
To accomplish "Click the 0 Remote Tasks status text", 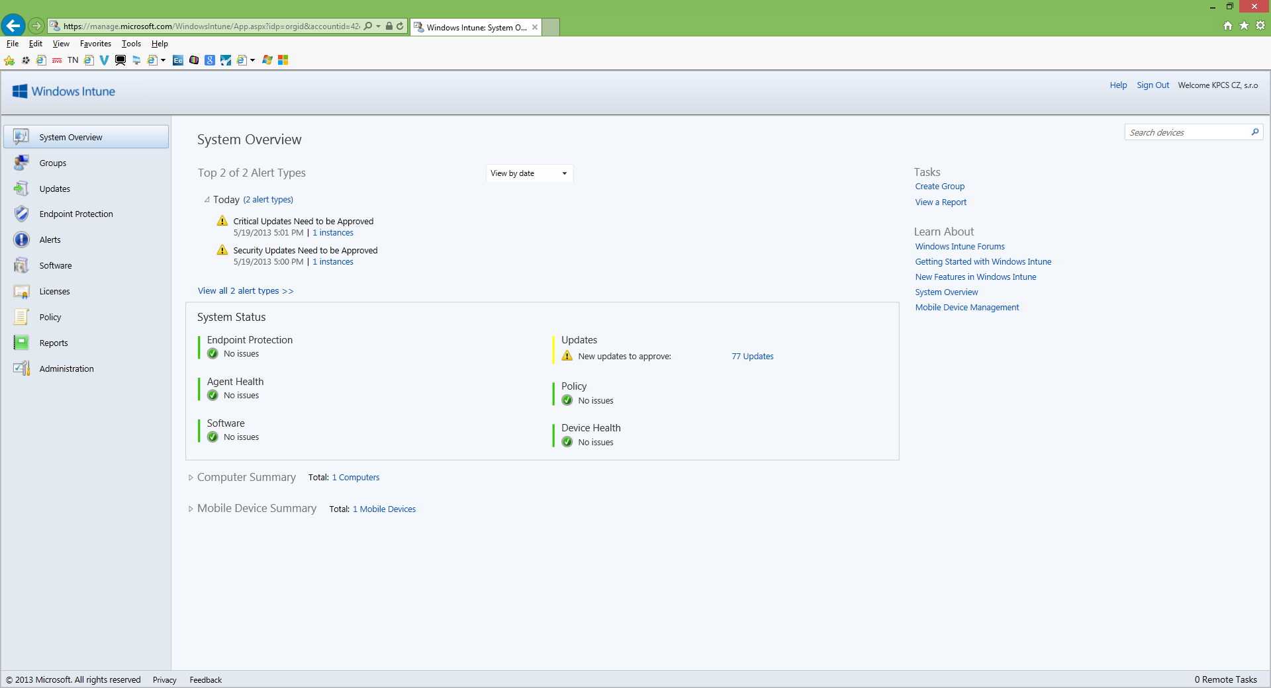I will [x=1225, y=680].
